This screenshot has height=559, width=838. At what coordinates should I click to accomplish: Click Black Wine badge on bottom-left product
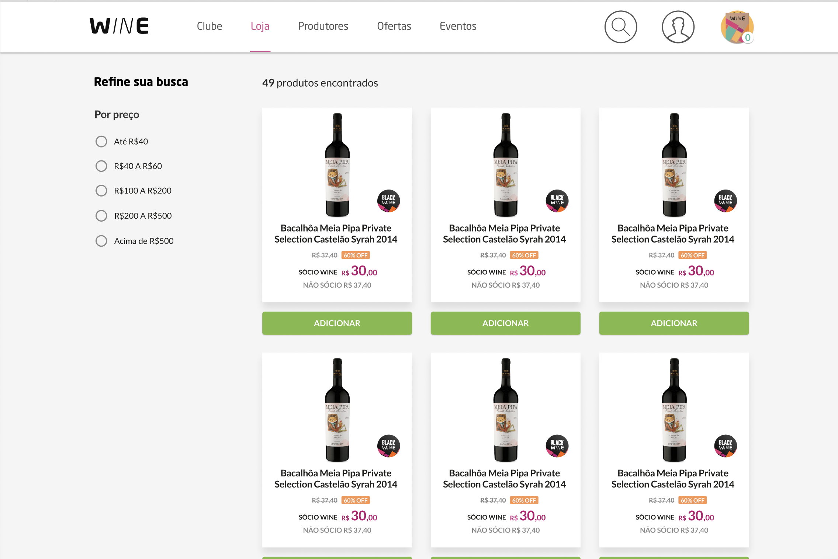click(388, 446)
